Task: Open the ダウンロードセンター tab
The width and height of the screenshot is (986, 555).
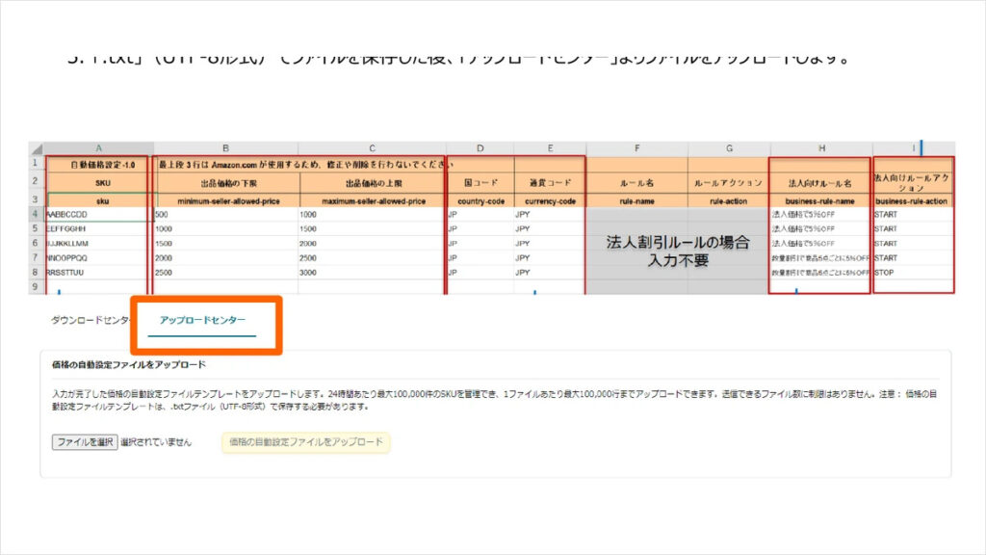Action: 91,320
